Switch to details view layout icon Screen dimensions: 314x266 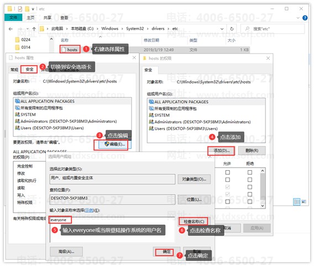point(296,202)
